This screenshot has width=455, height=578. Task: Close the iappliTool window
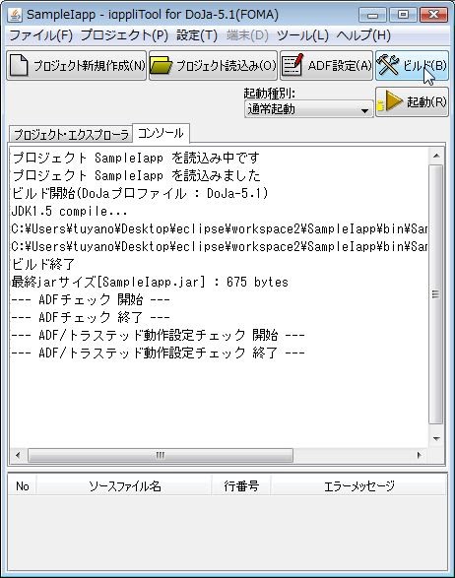tap(434, 15)
